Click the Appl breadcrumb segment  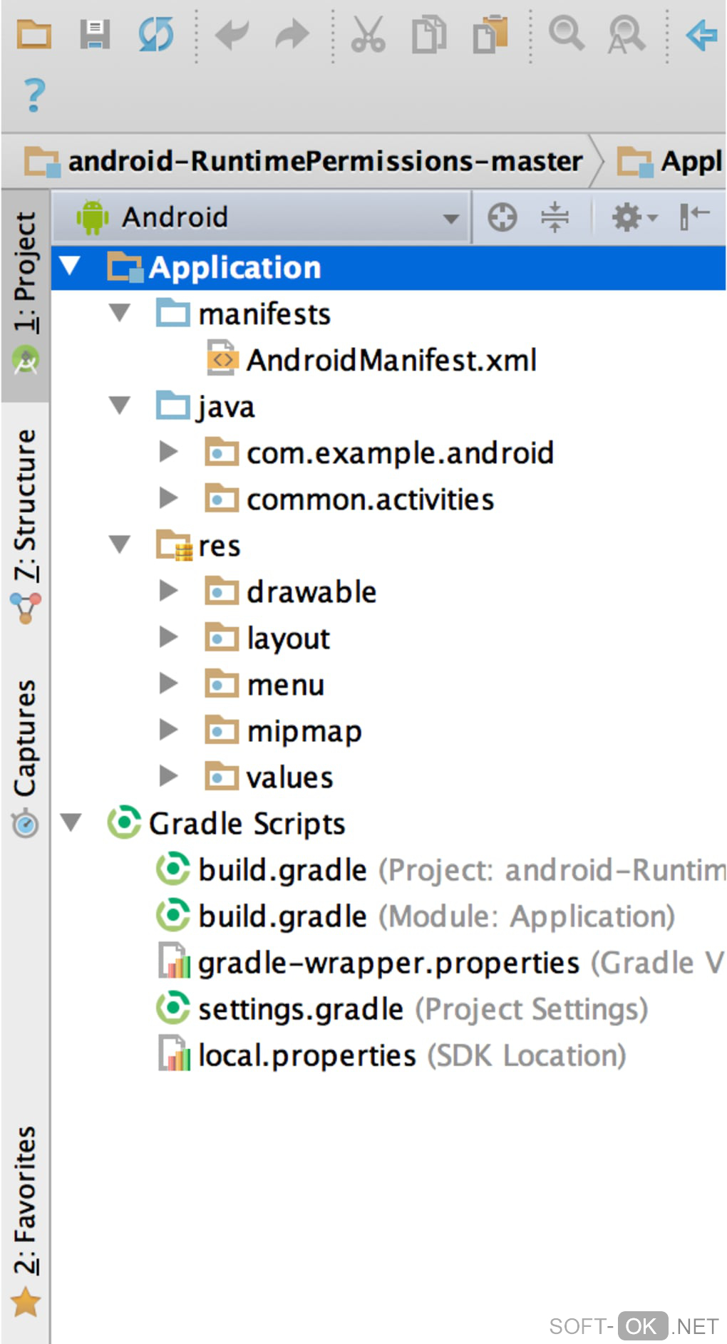tap(670, 161)
